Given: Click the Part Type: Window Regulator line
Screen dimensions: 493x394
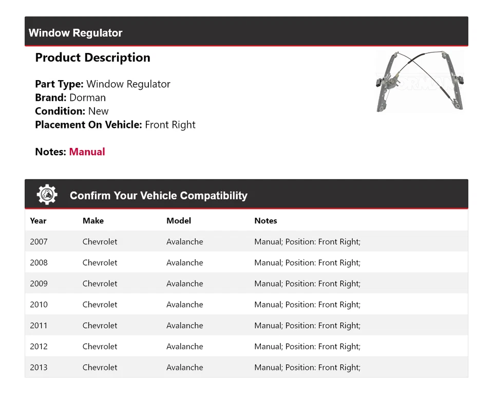Looking at the screenshot, I should click(x=102, y=84).
